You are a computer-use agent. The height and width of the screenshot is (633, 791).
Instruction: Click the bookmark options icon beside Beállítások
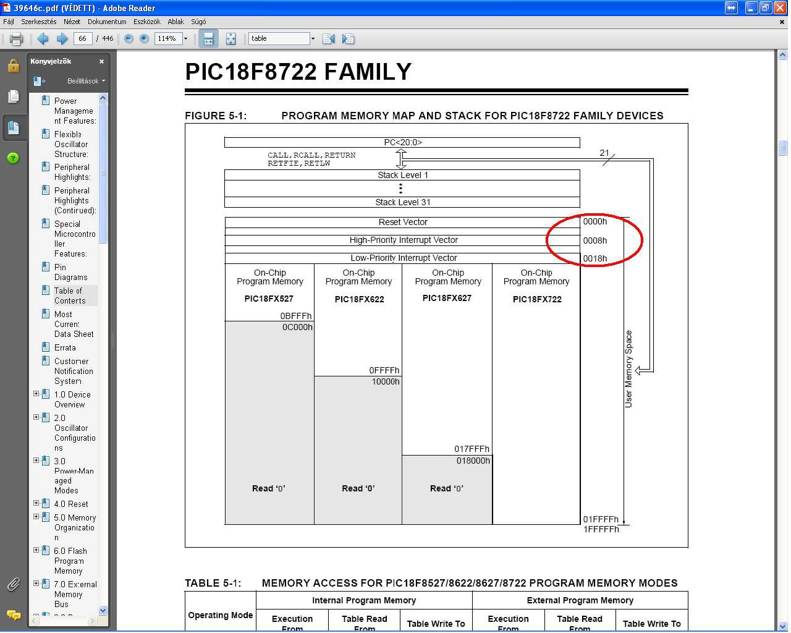[x=40, y=81]
